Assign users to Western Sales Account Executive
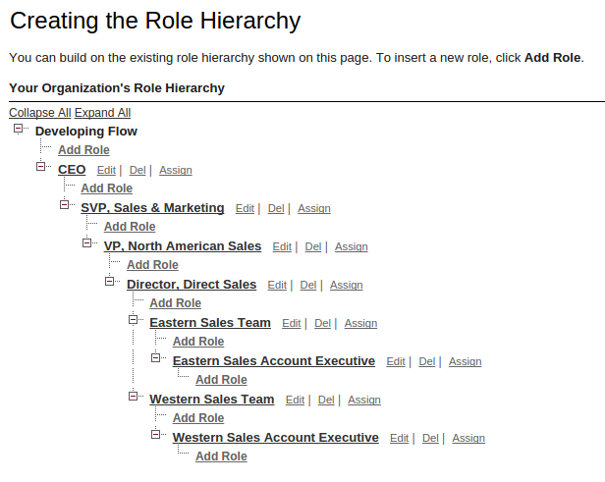 coord(468,439)
